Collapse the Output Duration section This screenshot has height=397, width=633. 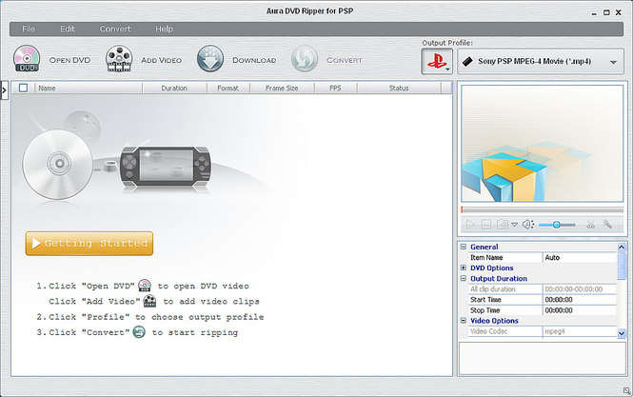[464, 278]
